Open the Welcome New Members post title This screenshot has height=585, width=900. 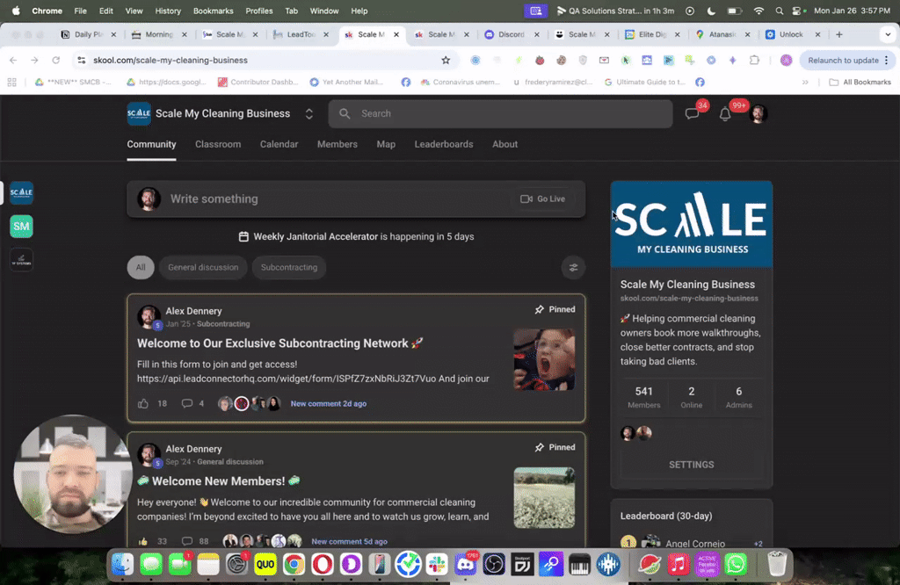(x=219, y=481)
